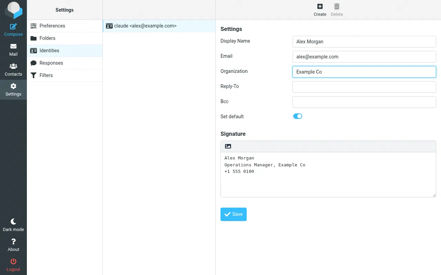Click the Set default label
The image size is (441, 275).
click(x=232, y=117)
